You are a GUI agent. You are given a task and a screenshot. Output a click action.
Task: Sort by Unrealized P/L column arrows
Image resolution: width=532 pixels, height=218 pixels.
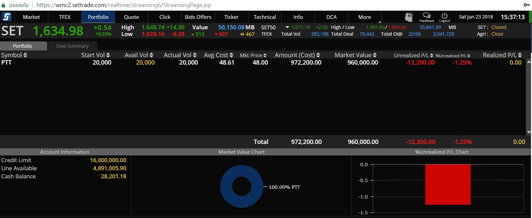click(x=432, y=56)
